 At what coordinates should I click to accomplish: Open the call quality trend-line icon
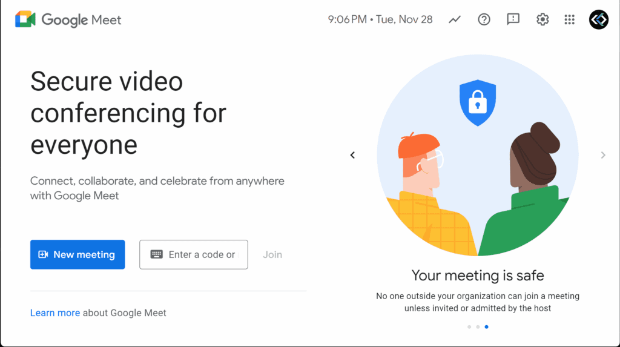455,19
